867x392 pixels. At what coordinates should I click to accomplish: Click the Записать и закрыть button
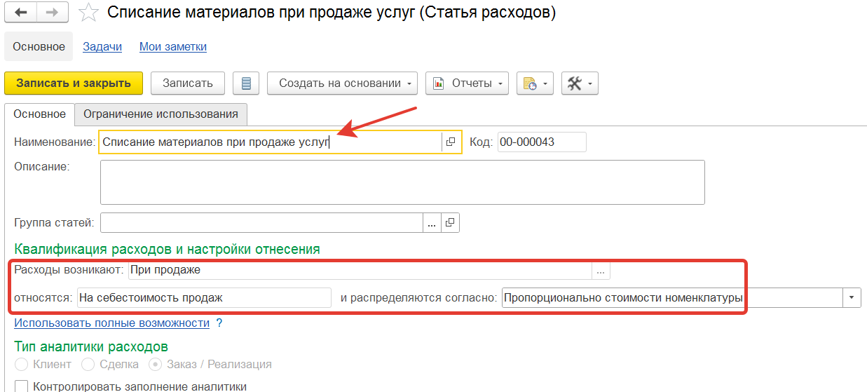(x=74, y=83)
